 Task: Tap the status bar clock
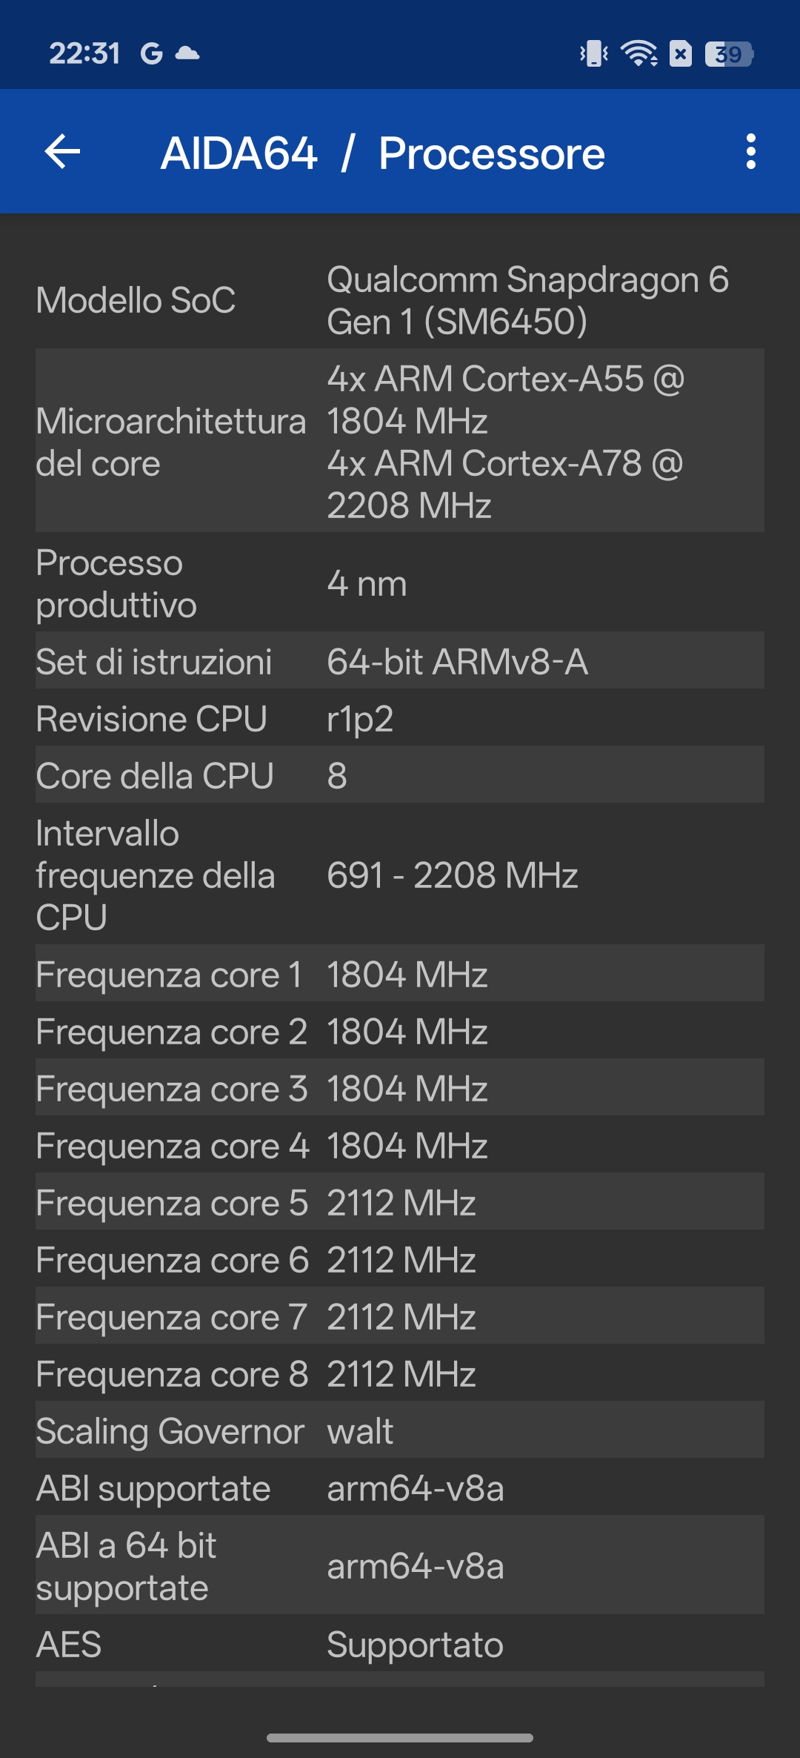click(84, 53)
